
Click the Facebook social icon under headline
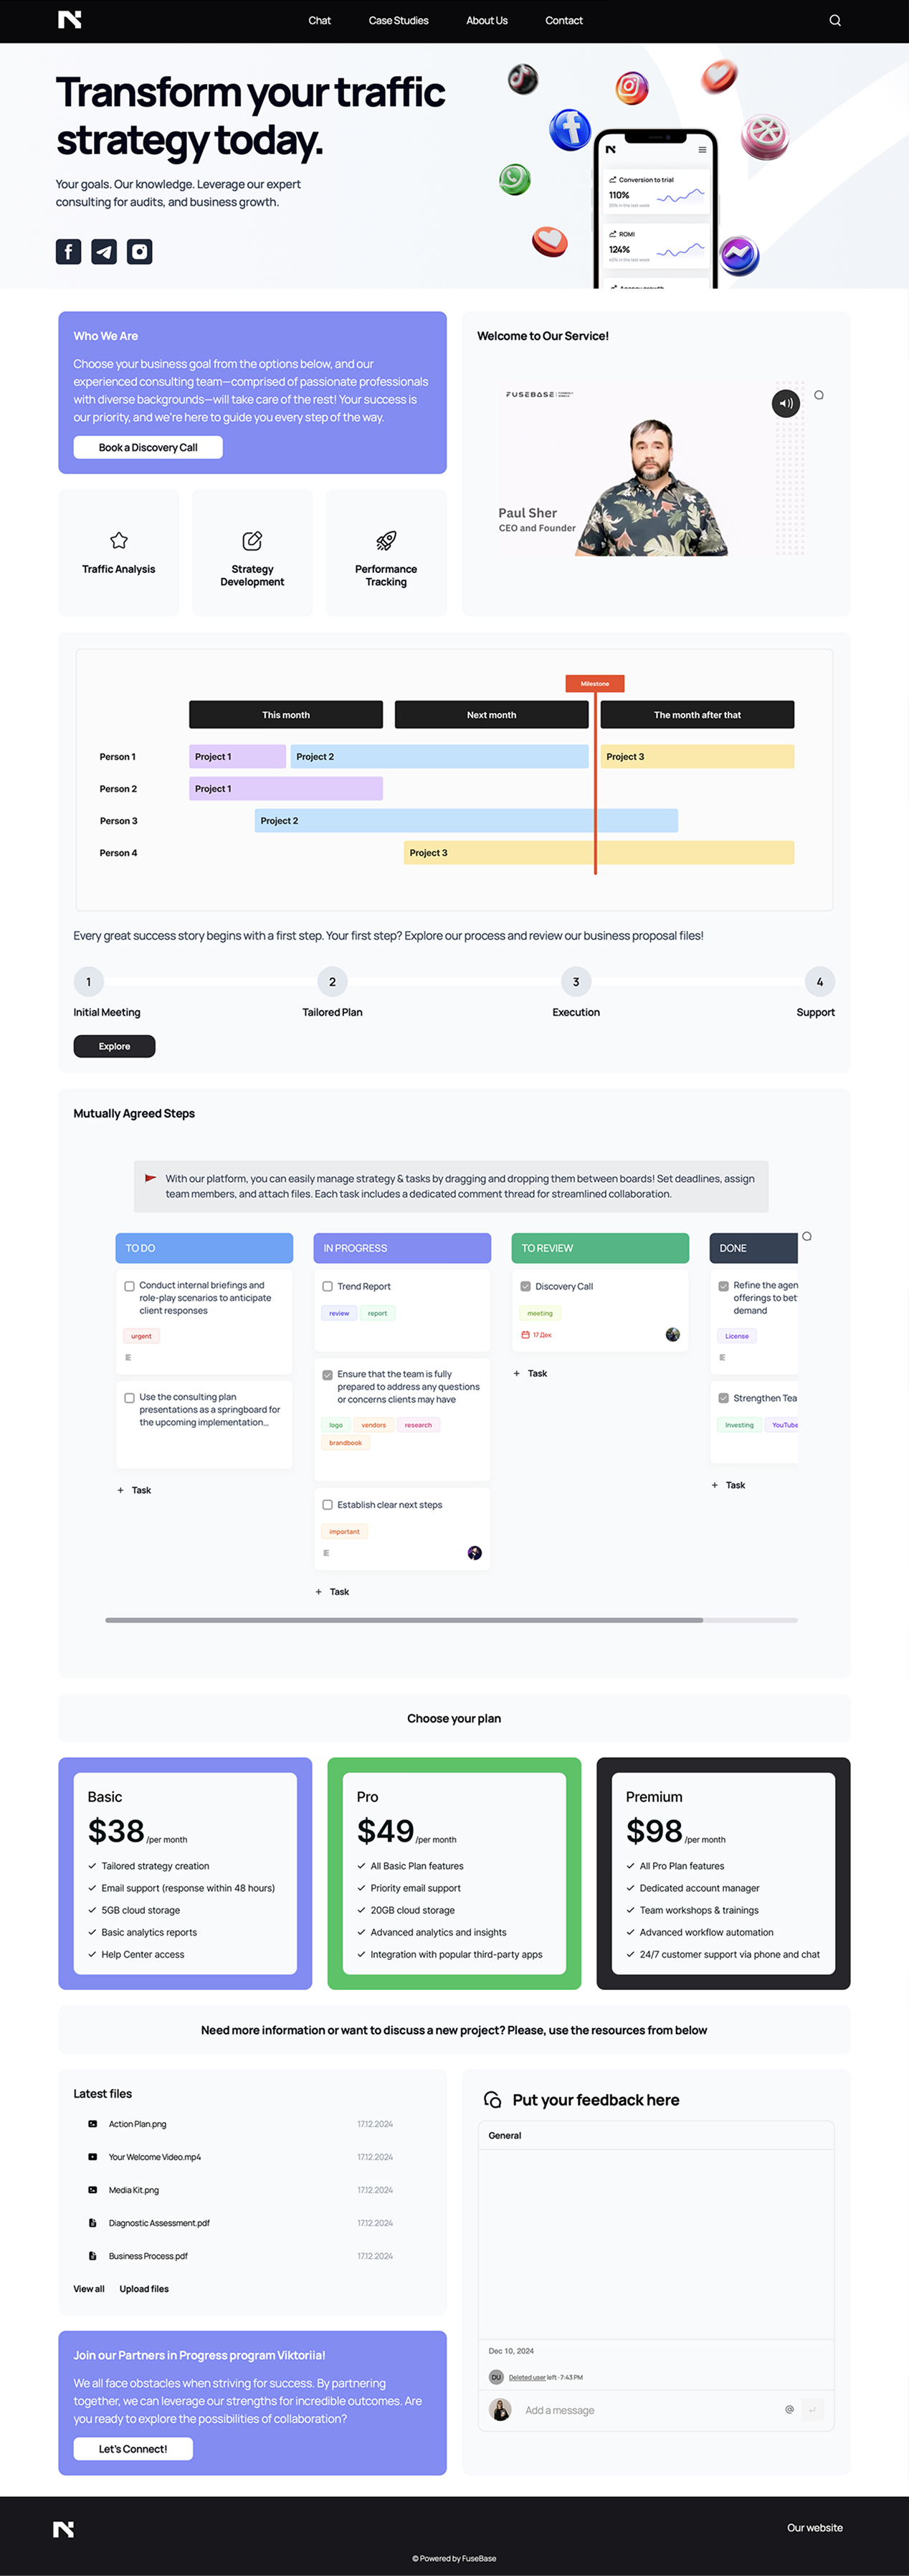tap(68, 251)
